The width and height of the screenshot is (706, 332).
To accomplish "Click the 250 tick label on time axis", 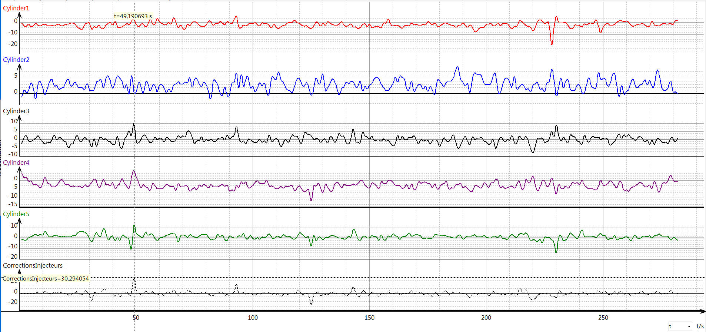I will click(x=603, y=318).
